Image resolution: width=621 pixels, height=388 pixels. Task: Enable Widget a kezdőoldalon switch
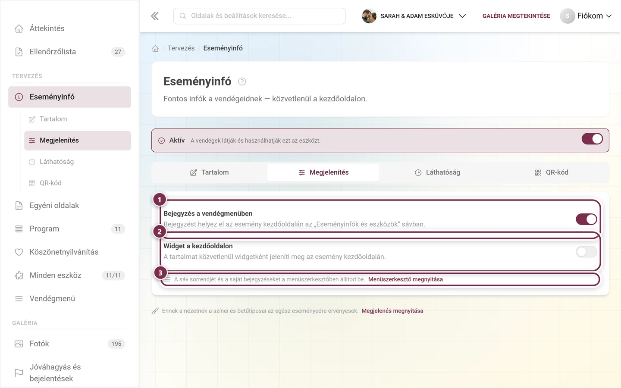click(586, 252)
